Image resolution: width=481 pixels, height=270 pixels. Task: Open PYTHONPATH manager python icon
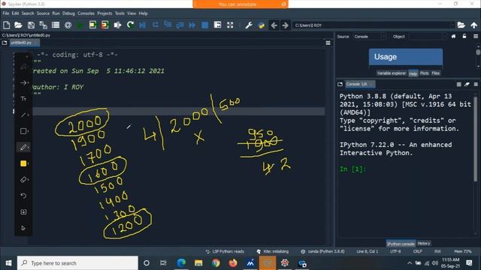pos(262,25)
